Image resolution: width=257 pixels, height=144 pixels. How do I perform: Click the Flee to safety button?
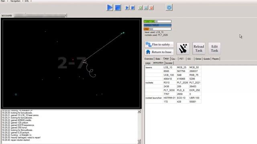159,44
